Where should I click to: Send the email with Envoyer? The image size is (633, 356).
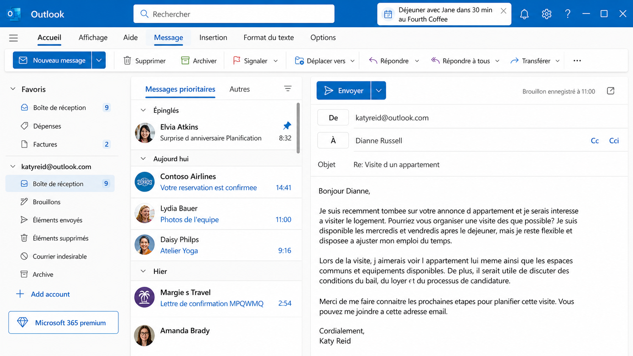coord(343,90)
